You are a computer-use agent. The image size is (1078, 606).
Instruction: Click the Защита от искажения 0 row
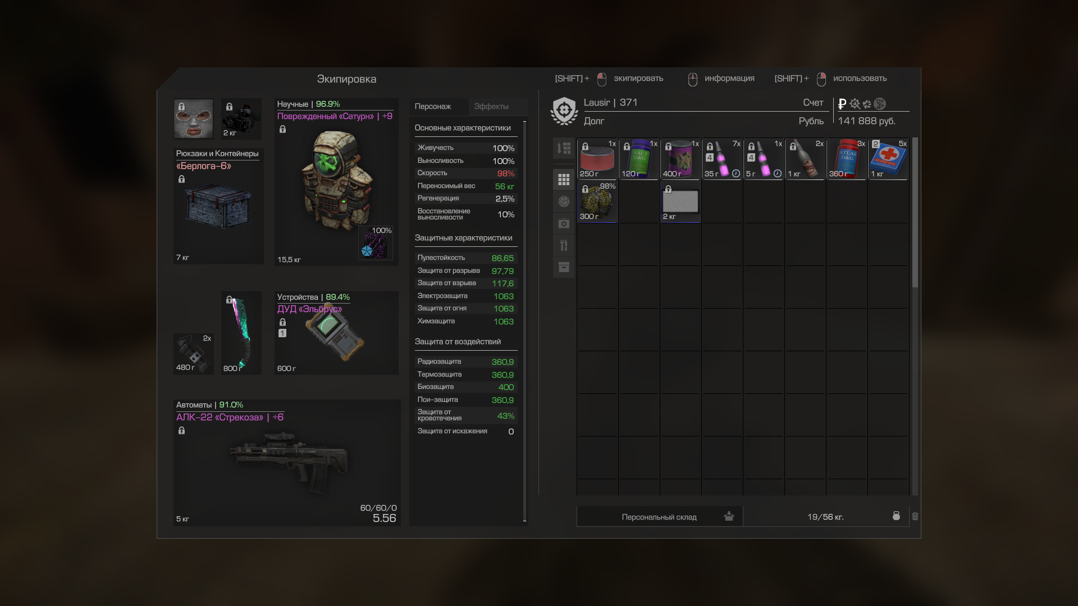tap(465, 431)
